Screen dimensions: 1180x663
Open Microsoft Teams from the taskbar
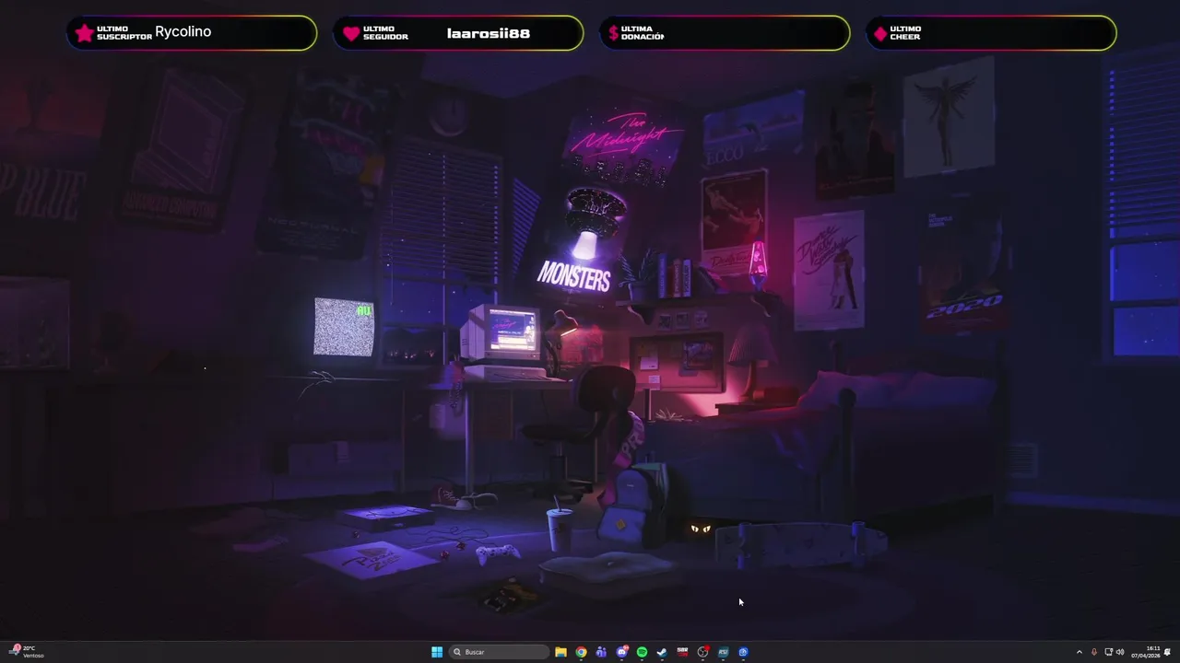pyautogui.click(x=601, y=652)
